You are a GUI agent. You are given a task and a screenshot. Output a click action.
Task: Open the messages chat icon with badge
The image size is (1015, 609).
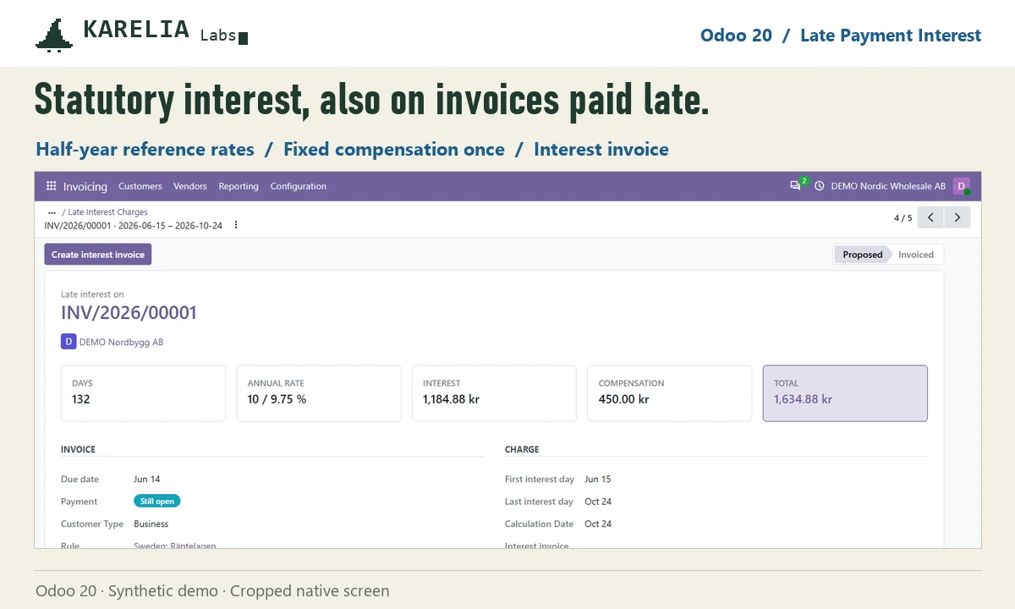pos(797,185)
